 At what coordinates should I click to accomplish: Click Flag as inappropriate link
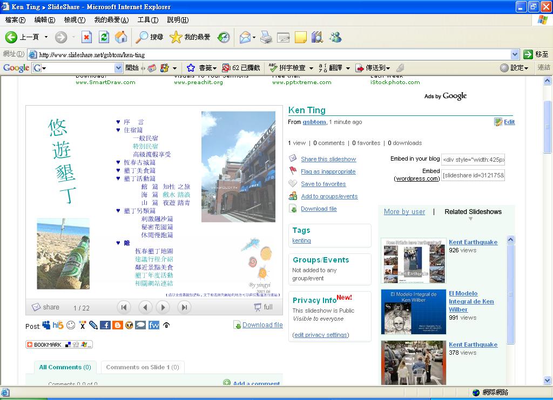click(x=328, y=171)
